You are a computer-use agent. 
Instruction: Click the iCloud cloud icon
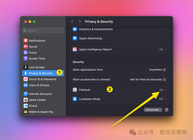26,106
